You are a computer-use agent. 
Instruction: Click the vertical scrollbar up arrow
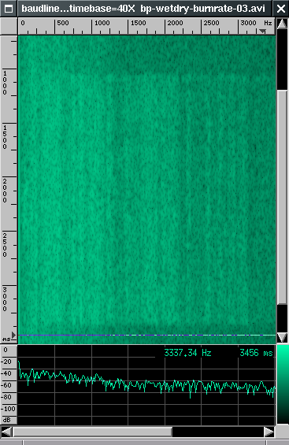282,24
